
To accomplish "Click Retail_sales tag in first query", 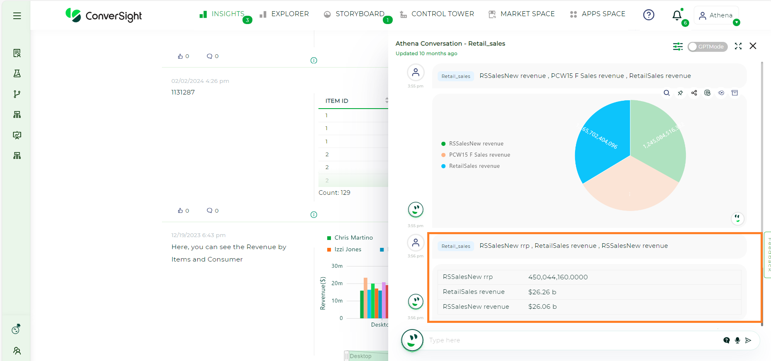I will pos(456,76).
